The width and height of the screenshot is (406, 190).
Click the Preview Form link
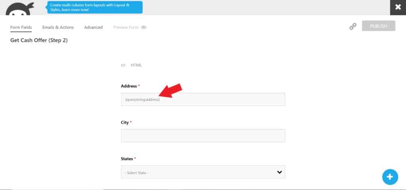[126, 27]
